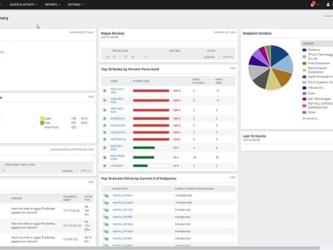Click TP-Link light blue legend swatch

tap(304, 57)
